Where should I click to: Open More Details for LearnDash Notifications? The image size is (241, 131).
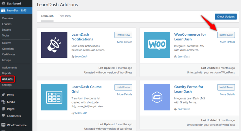(x=125, y=42)
